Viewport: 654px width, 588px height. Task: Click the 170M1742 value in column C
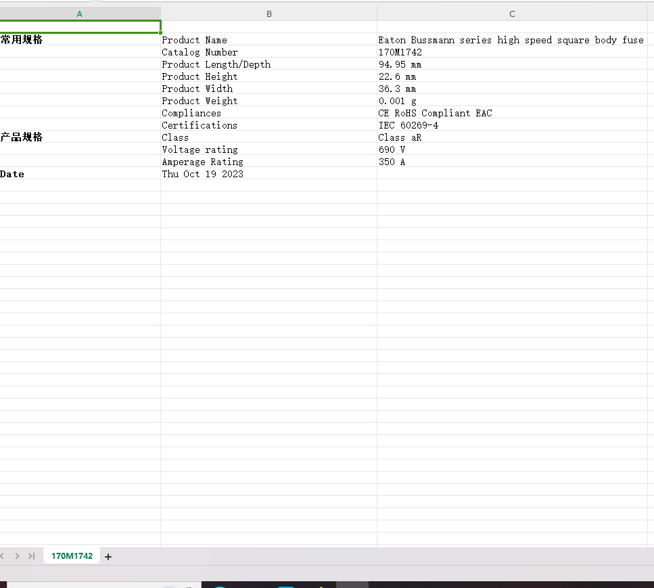click(x=512, y=51)
